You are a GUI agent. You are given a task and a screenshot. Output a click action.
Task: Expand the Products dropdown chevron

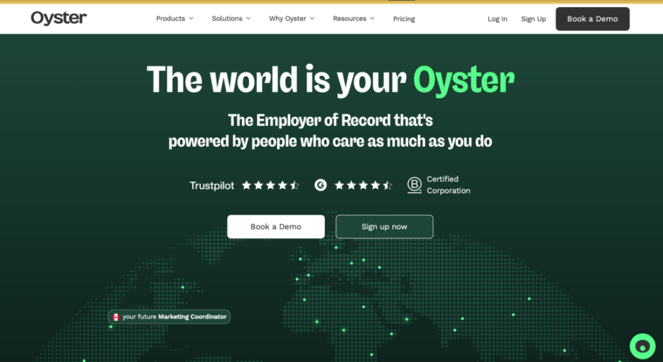191,19
